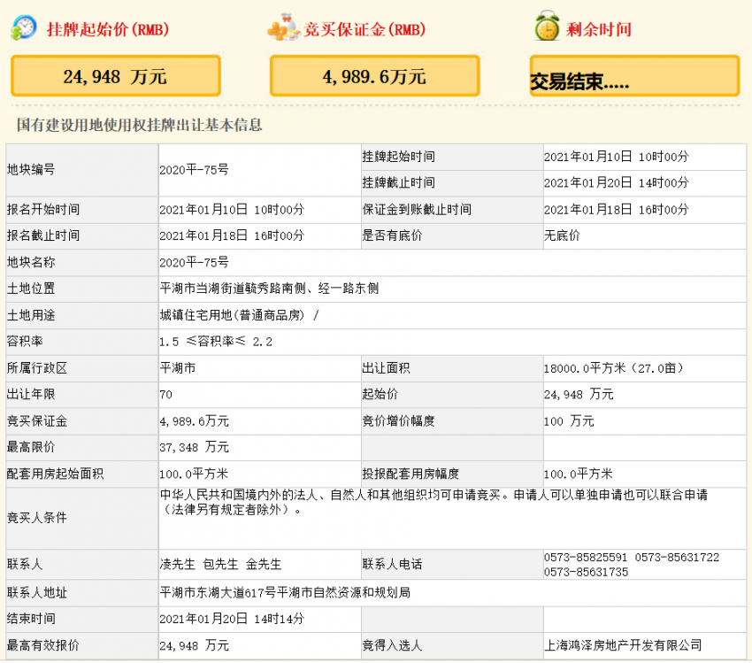Click the 联系人电话 phone numbers
752x663 pixels.
point(631,565)
